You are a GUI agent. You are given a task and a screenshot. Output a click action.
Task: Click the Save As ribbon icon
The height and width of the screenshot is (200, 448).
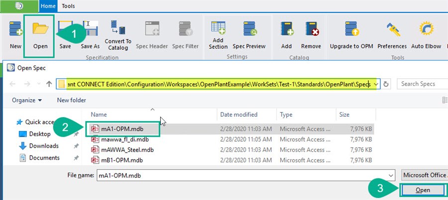coord(90,29)
